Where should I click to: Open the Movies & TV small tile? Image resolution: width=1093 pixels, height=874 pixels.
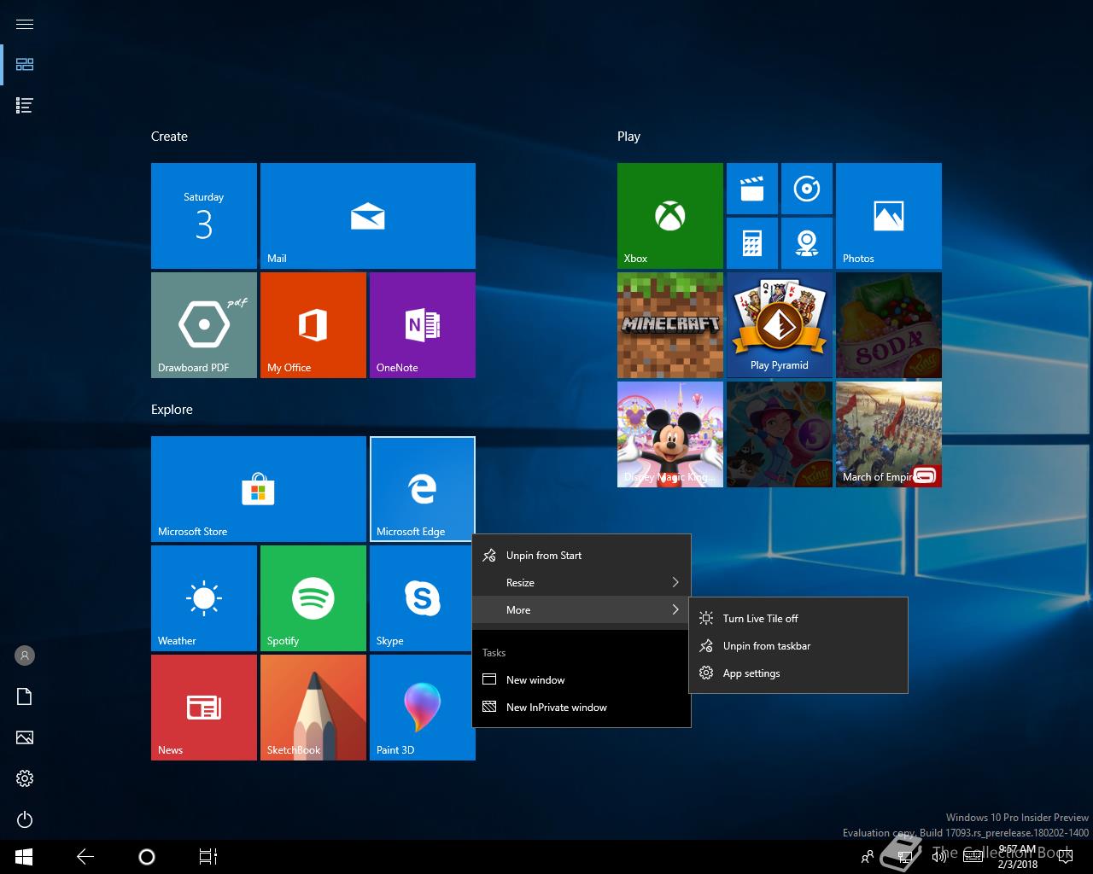751,189
